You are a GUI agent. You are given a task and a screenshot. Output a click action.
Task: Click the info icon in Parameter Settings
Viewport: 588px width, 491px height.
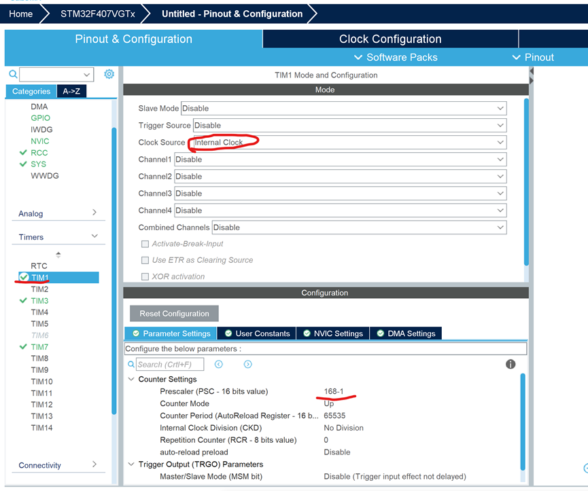tap(511, 364)
